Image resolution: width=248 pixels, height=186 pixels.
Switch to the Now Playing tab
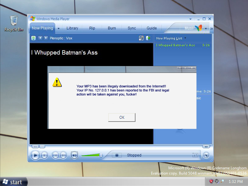click(x=42, y=28)
